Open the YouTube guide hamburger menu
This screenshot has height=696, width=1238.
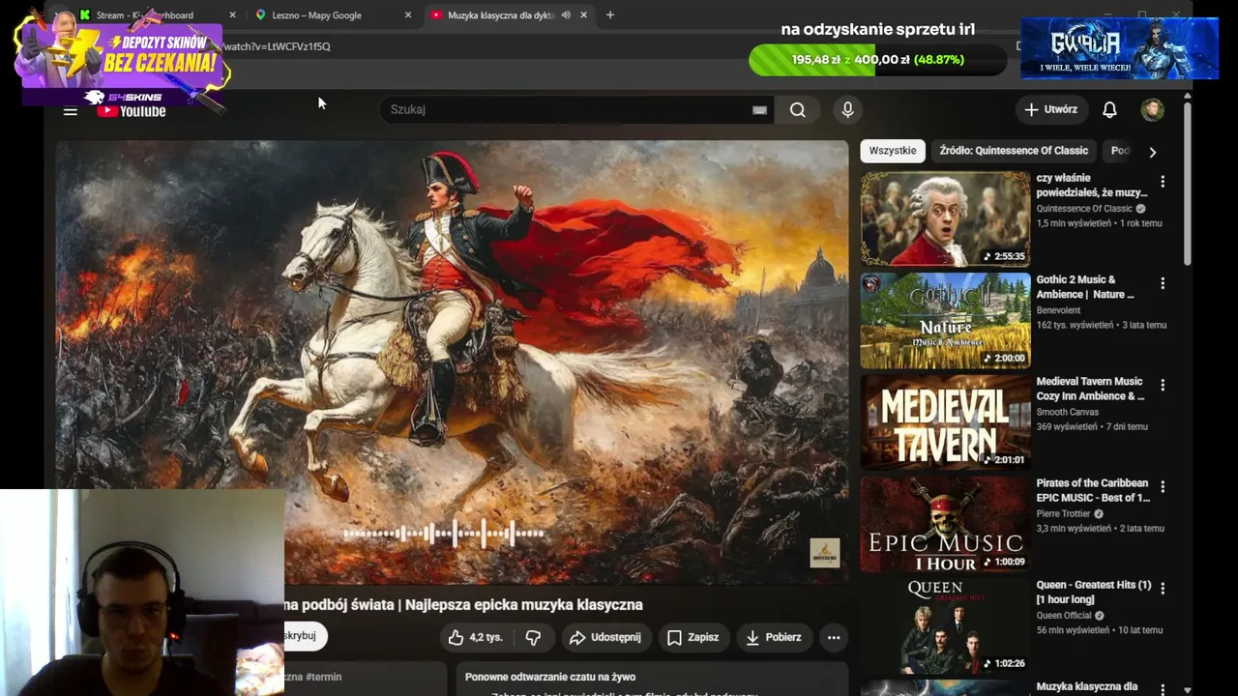point(71,111)
